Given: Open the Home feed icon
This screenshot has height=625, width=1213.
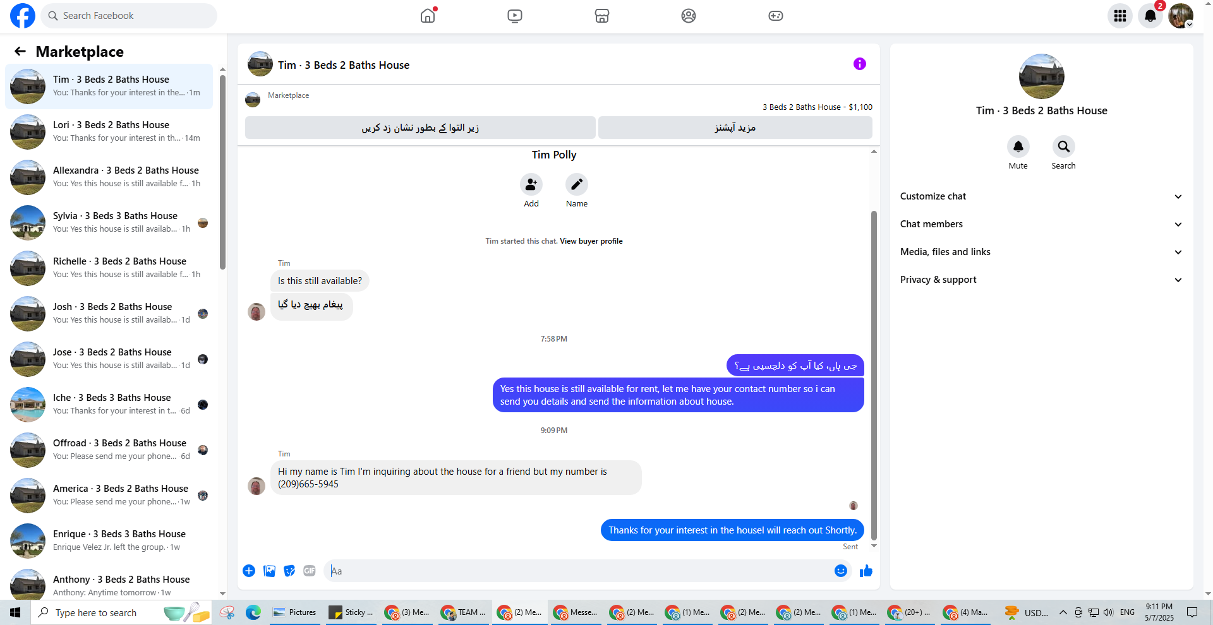Looking at the screenshot, I should [x=428, y=16].
